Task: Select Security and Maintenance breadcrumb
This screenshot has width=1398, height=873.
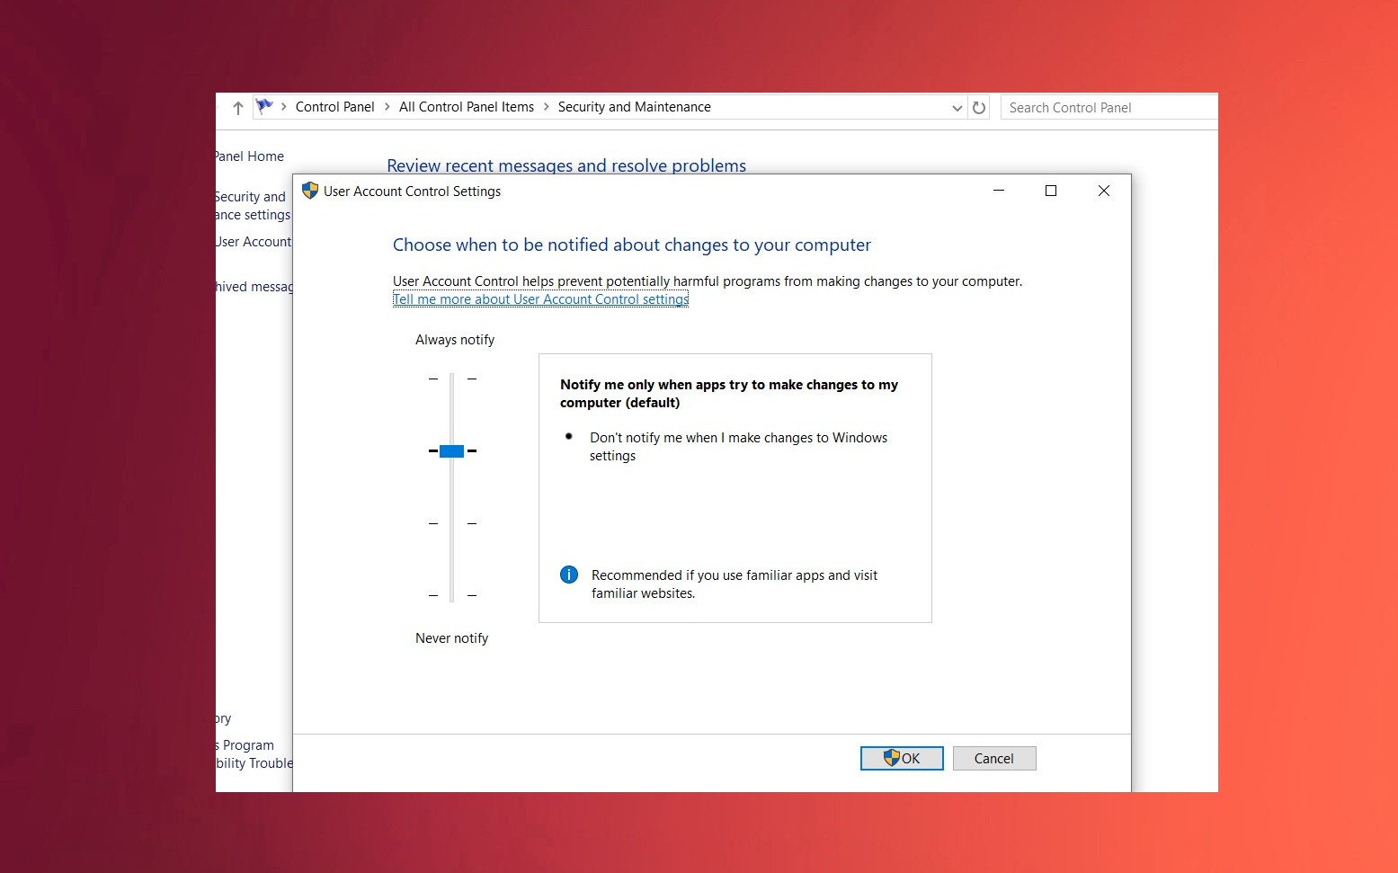Action: click(634, 107)
